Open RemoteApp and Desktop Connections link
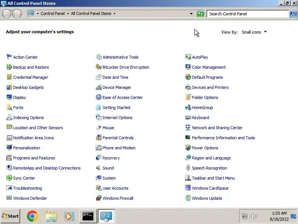 click(x=47, y=168)
